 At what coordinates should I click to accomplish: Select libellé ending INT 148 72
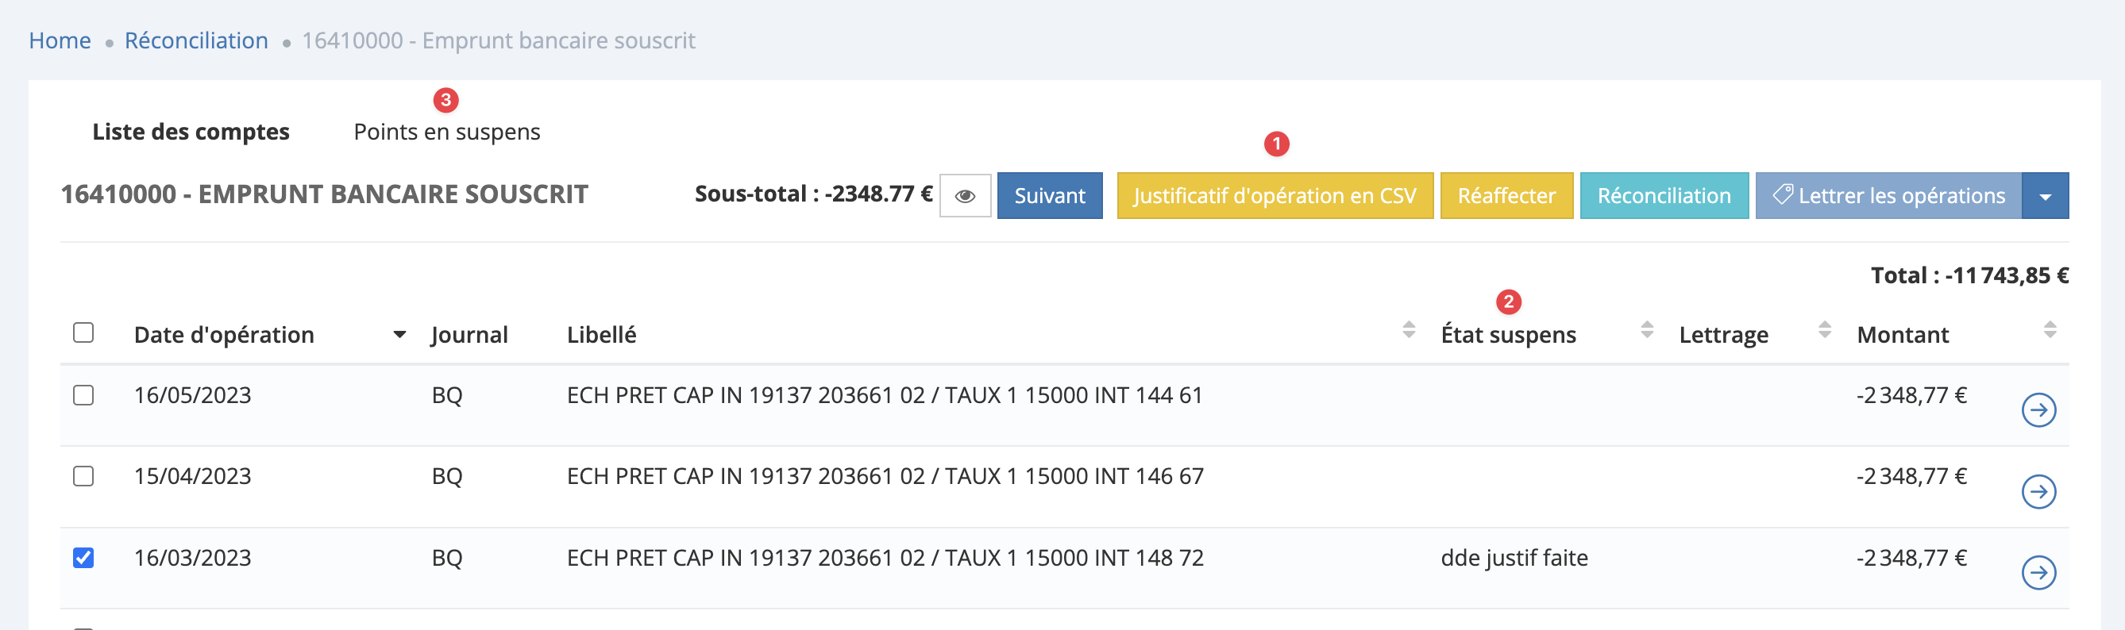pos(885,558)
